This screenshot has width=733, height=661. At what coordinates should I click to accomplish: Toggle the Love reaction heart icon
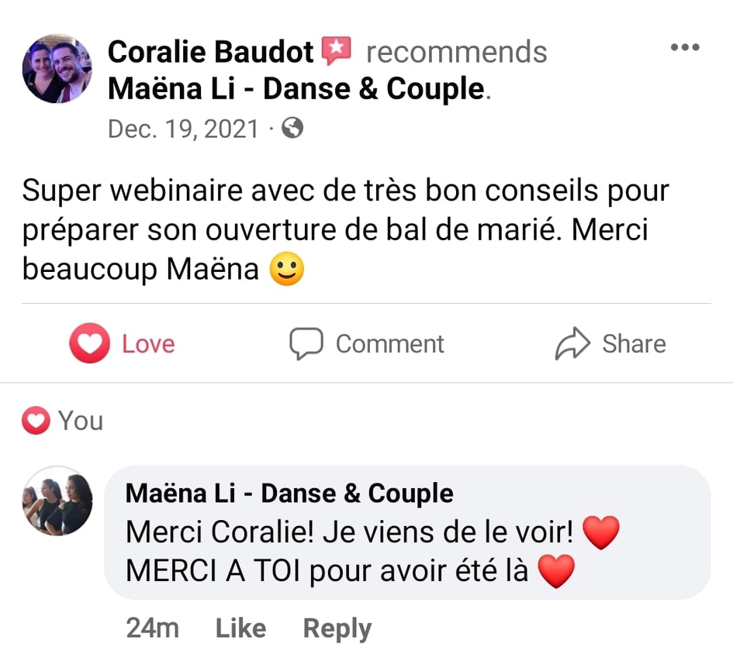pos(89,344)
